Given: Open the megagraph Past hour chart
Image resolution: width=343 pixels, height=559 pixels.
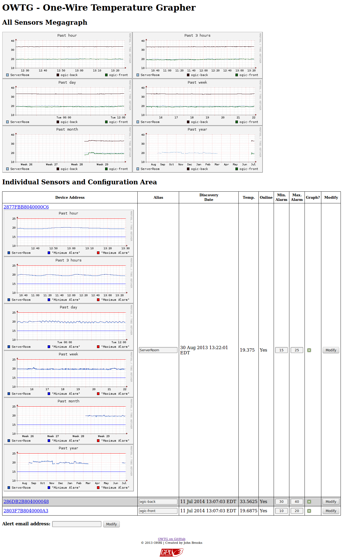Looking at the screenshot, I should (x=67, y=55).
